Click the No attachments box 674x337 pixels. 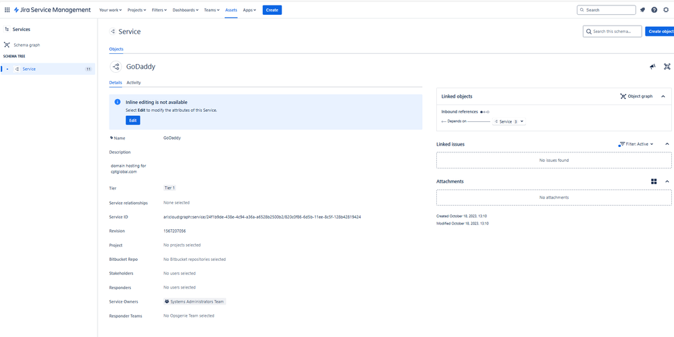tap(554, 197)
